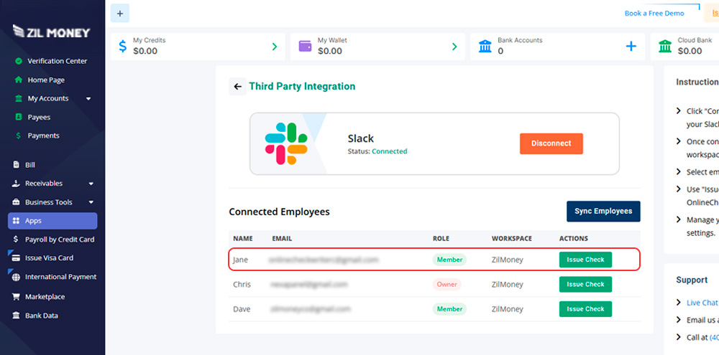The height and width of the screenshot is (355, 719).
Task: Click the Bank Accounts plus icon
Action: pyautogui.click(x=631, y=47)
